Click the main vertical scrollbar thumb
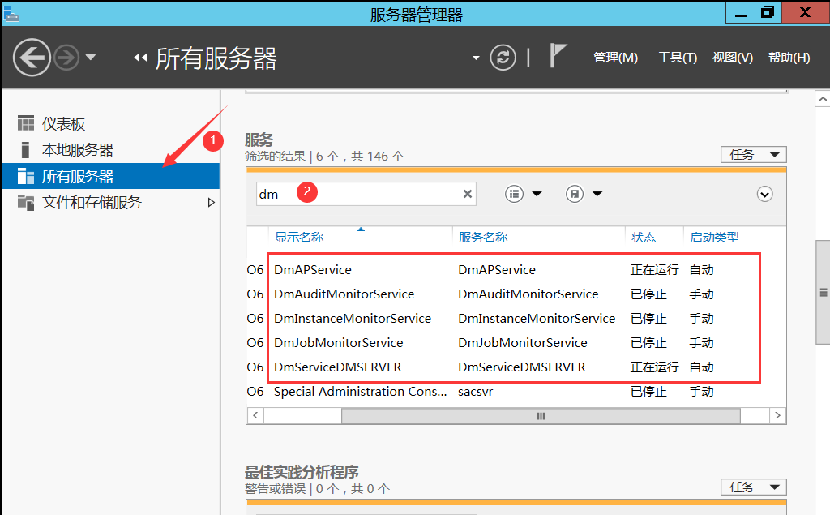 click(823, 293)
